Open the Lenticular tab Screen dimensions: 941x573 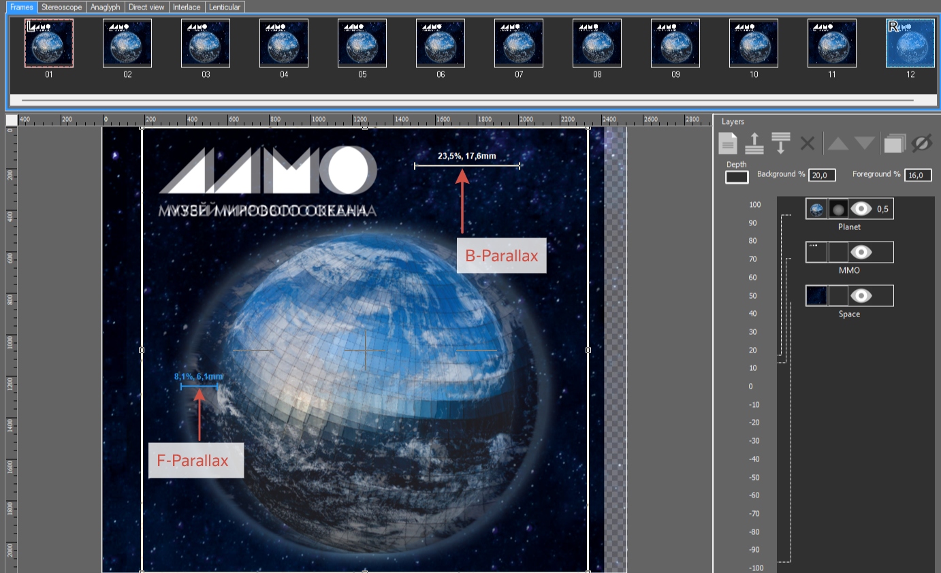point(224,7)
